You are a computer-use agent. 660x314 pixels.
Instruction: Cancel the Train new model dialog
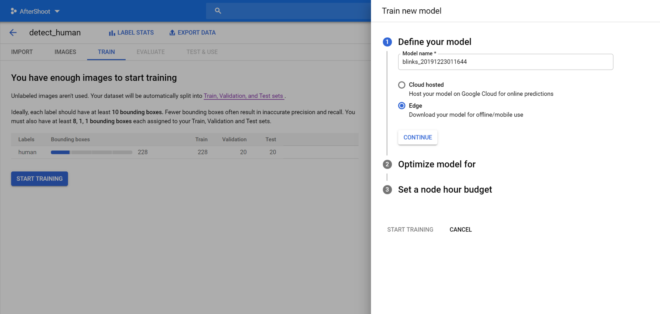[461, 229]
